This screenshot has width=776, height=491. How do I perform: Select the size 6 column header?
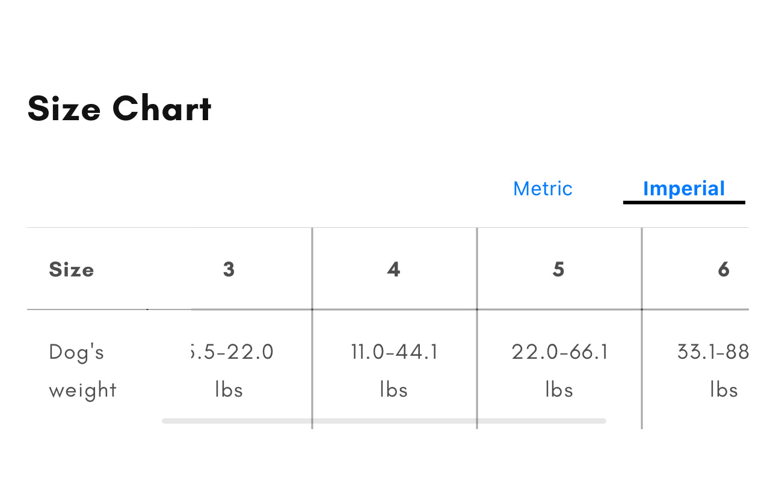724,269
